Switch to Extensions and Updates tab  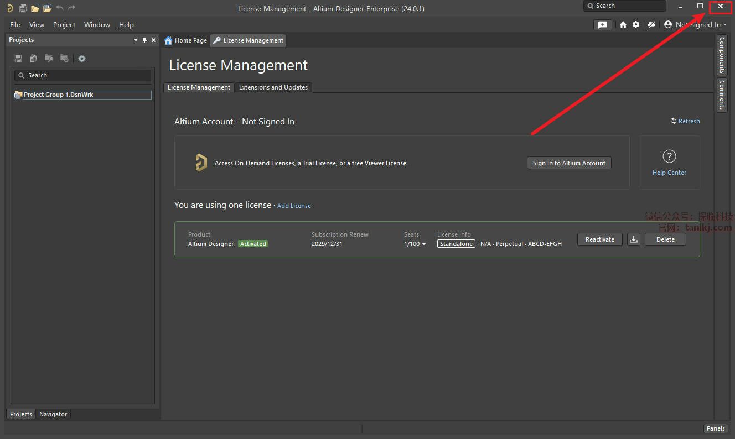coord(273,87)
